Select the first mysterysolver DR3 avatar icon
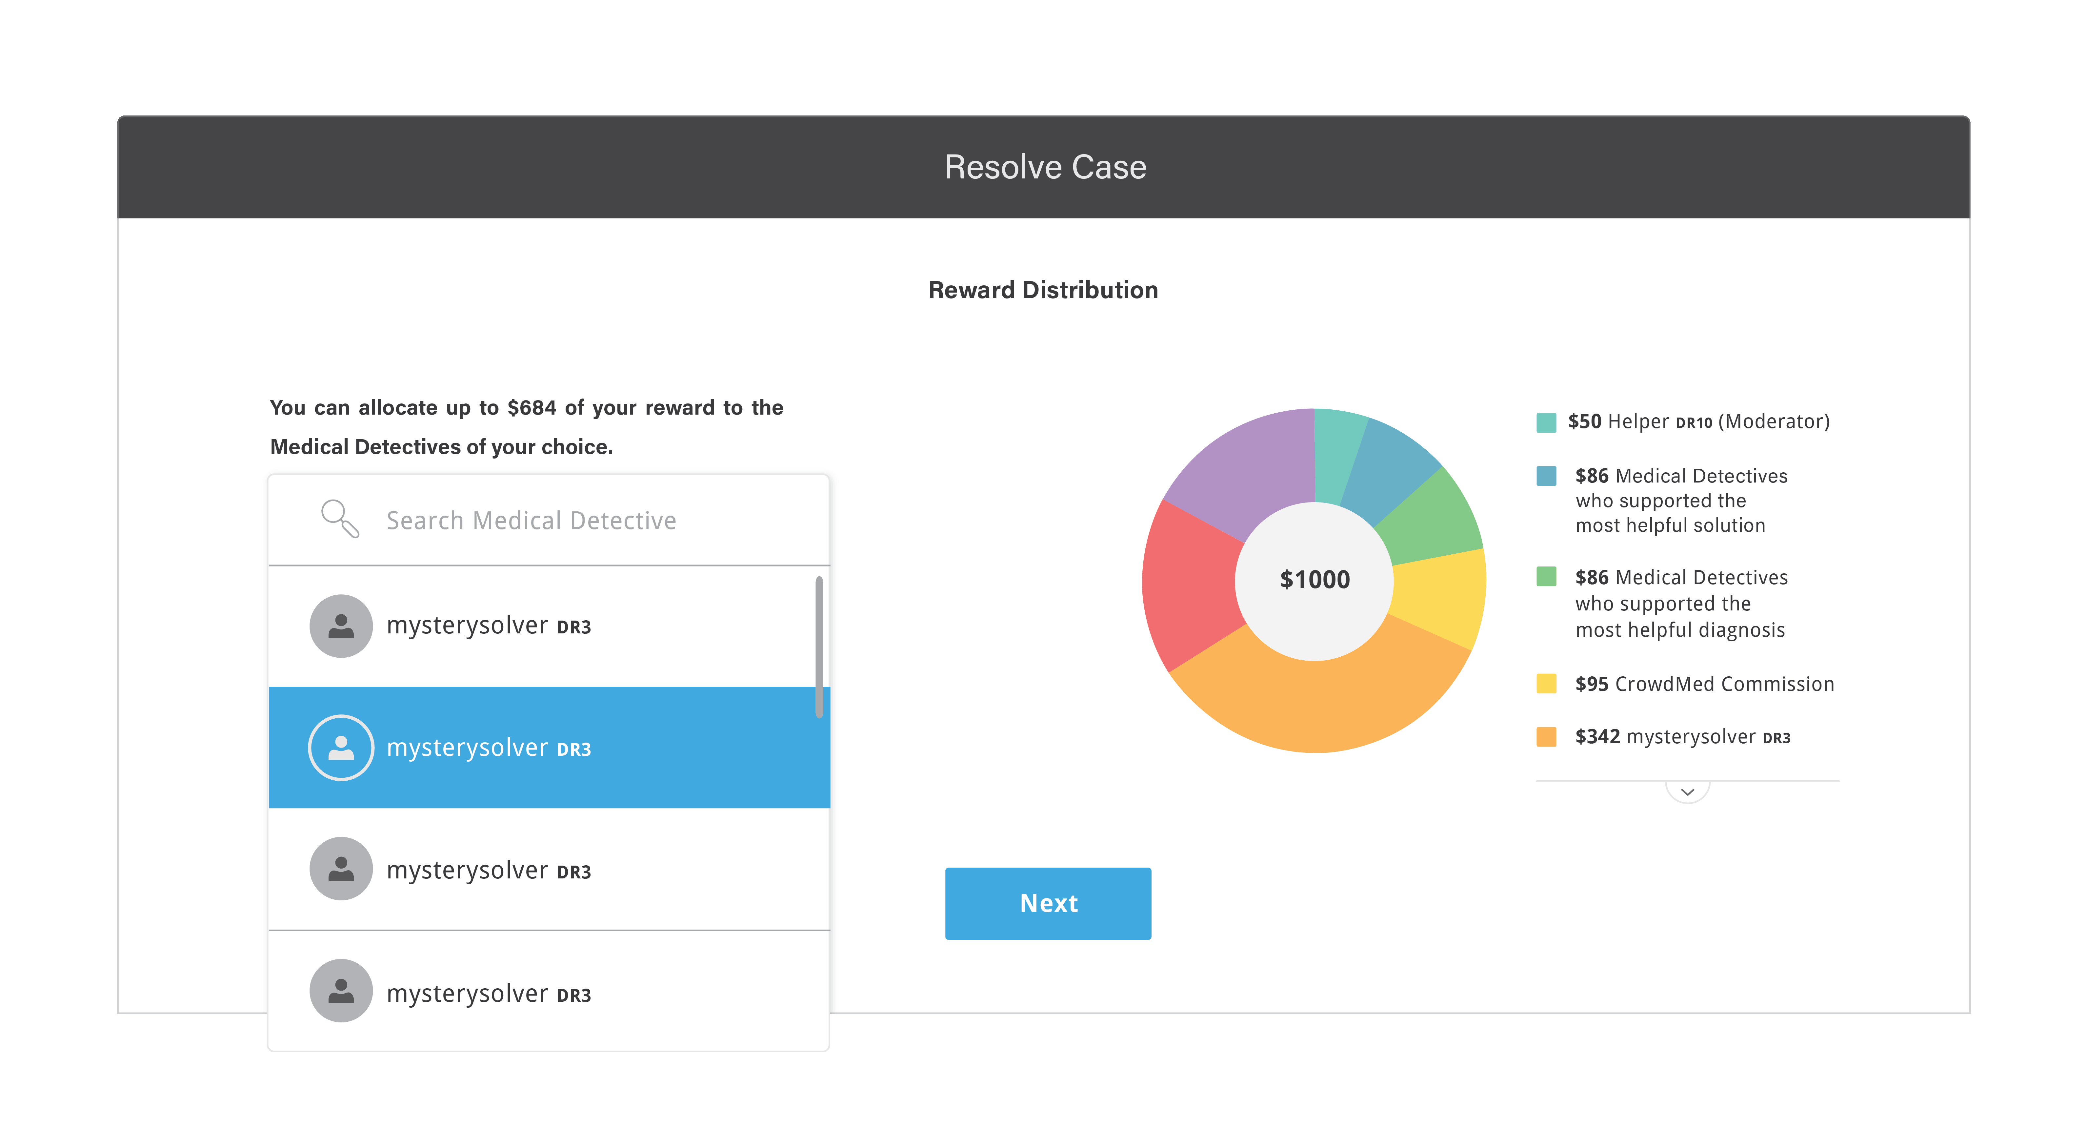Screen dimensions: 2087x1130 (x=341, y=626)
